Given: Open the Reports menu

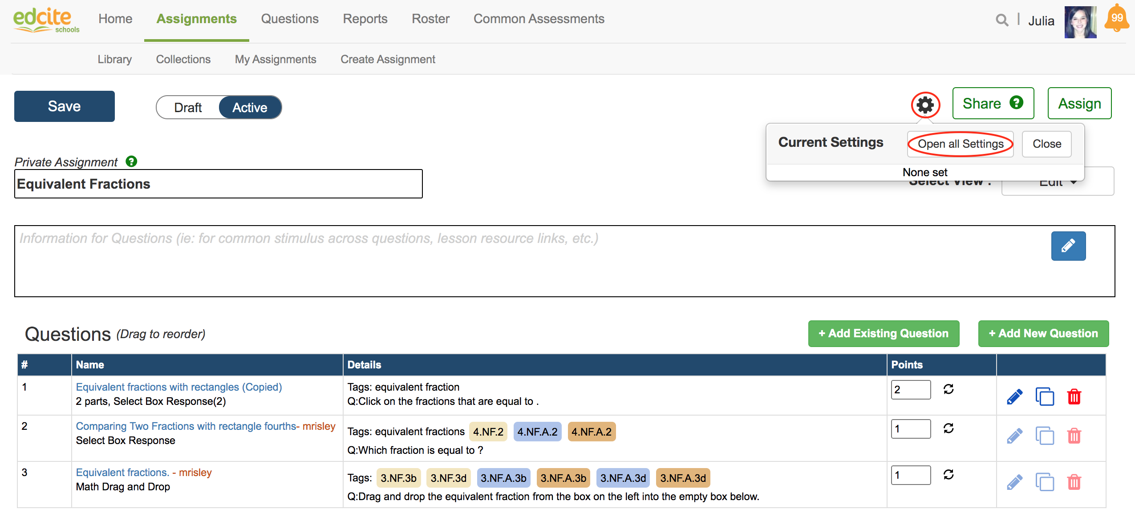Looking at the screenshot, I should pyautogui.click(x=365, y=19).
